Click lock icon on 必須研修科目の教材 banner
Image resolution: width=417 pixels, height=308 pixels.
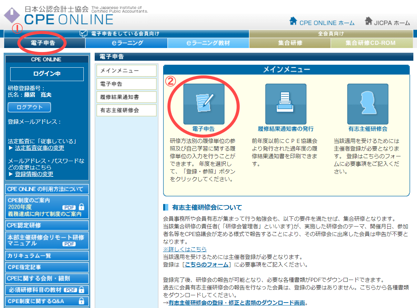[82, 290]
